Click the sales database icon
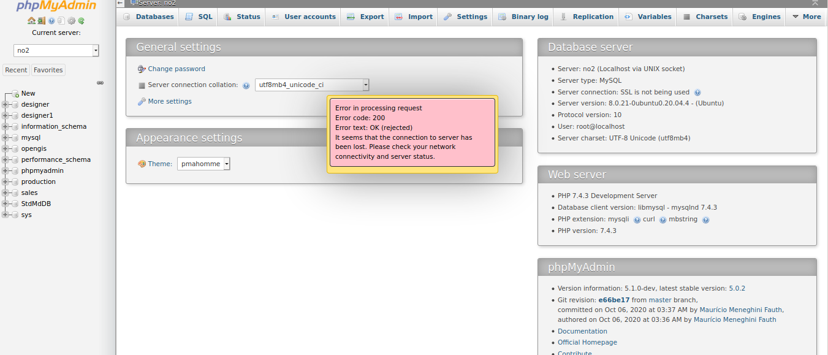 15,193
